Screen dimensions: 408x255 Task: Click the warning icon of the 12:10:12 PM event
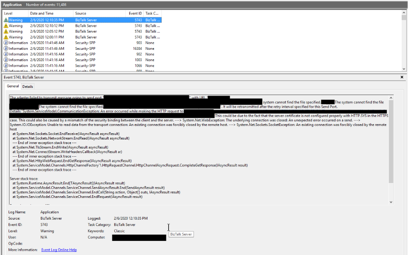[x=6, y=26]
